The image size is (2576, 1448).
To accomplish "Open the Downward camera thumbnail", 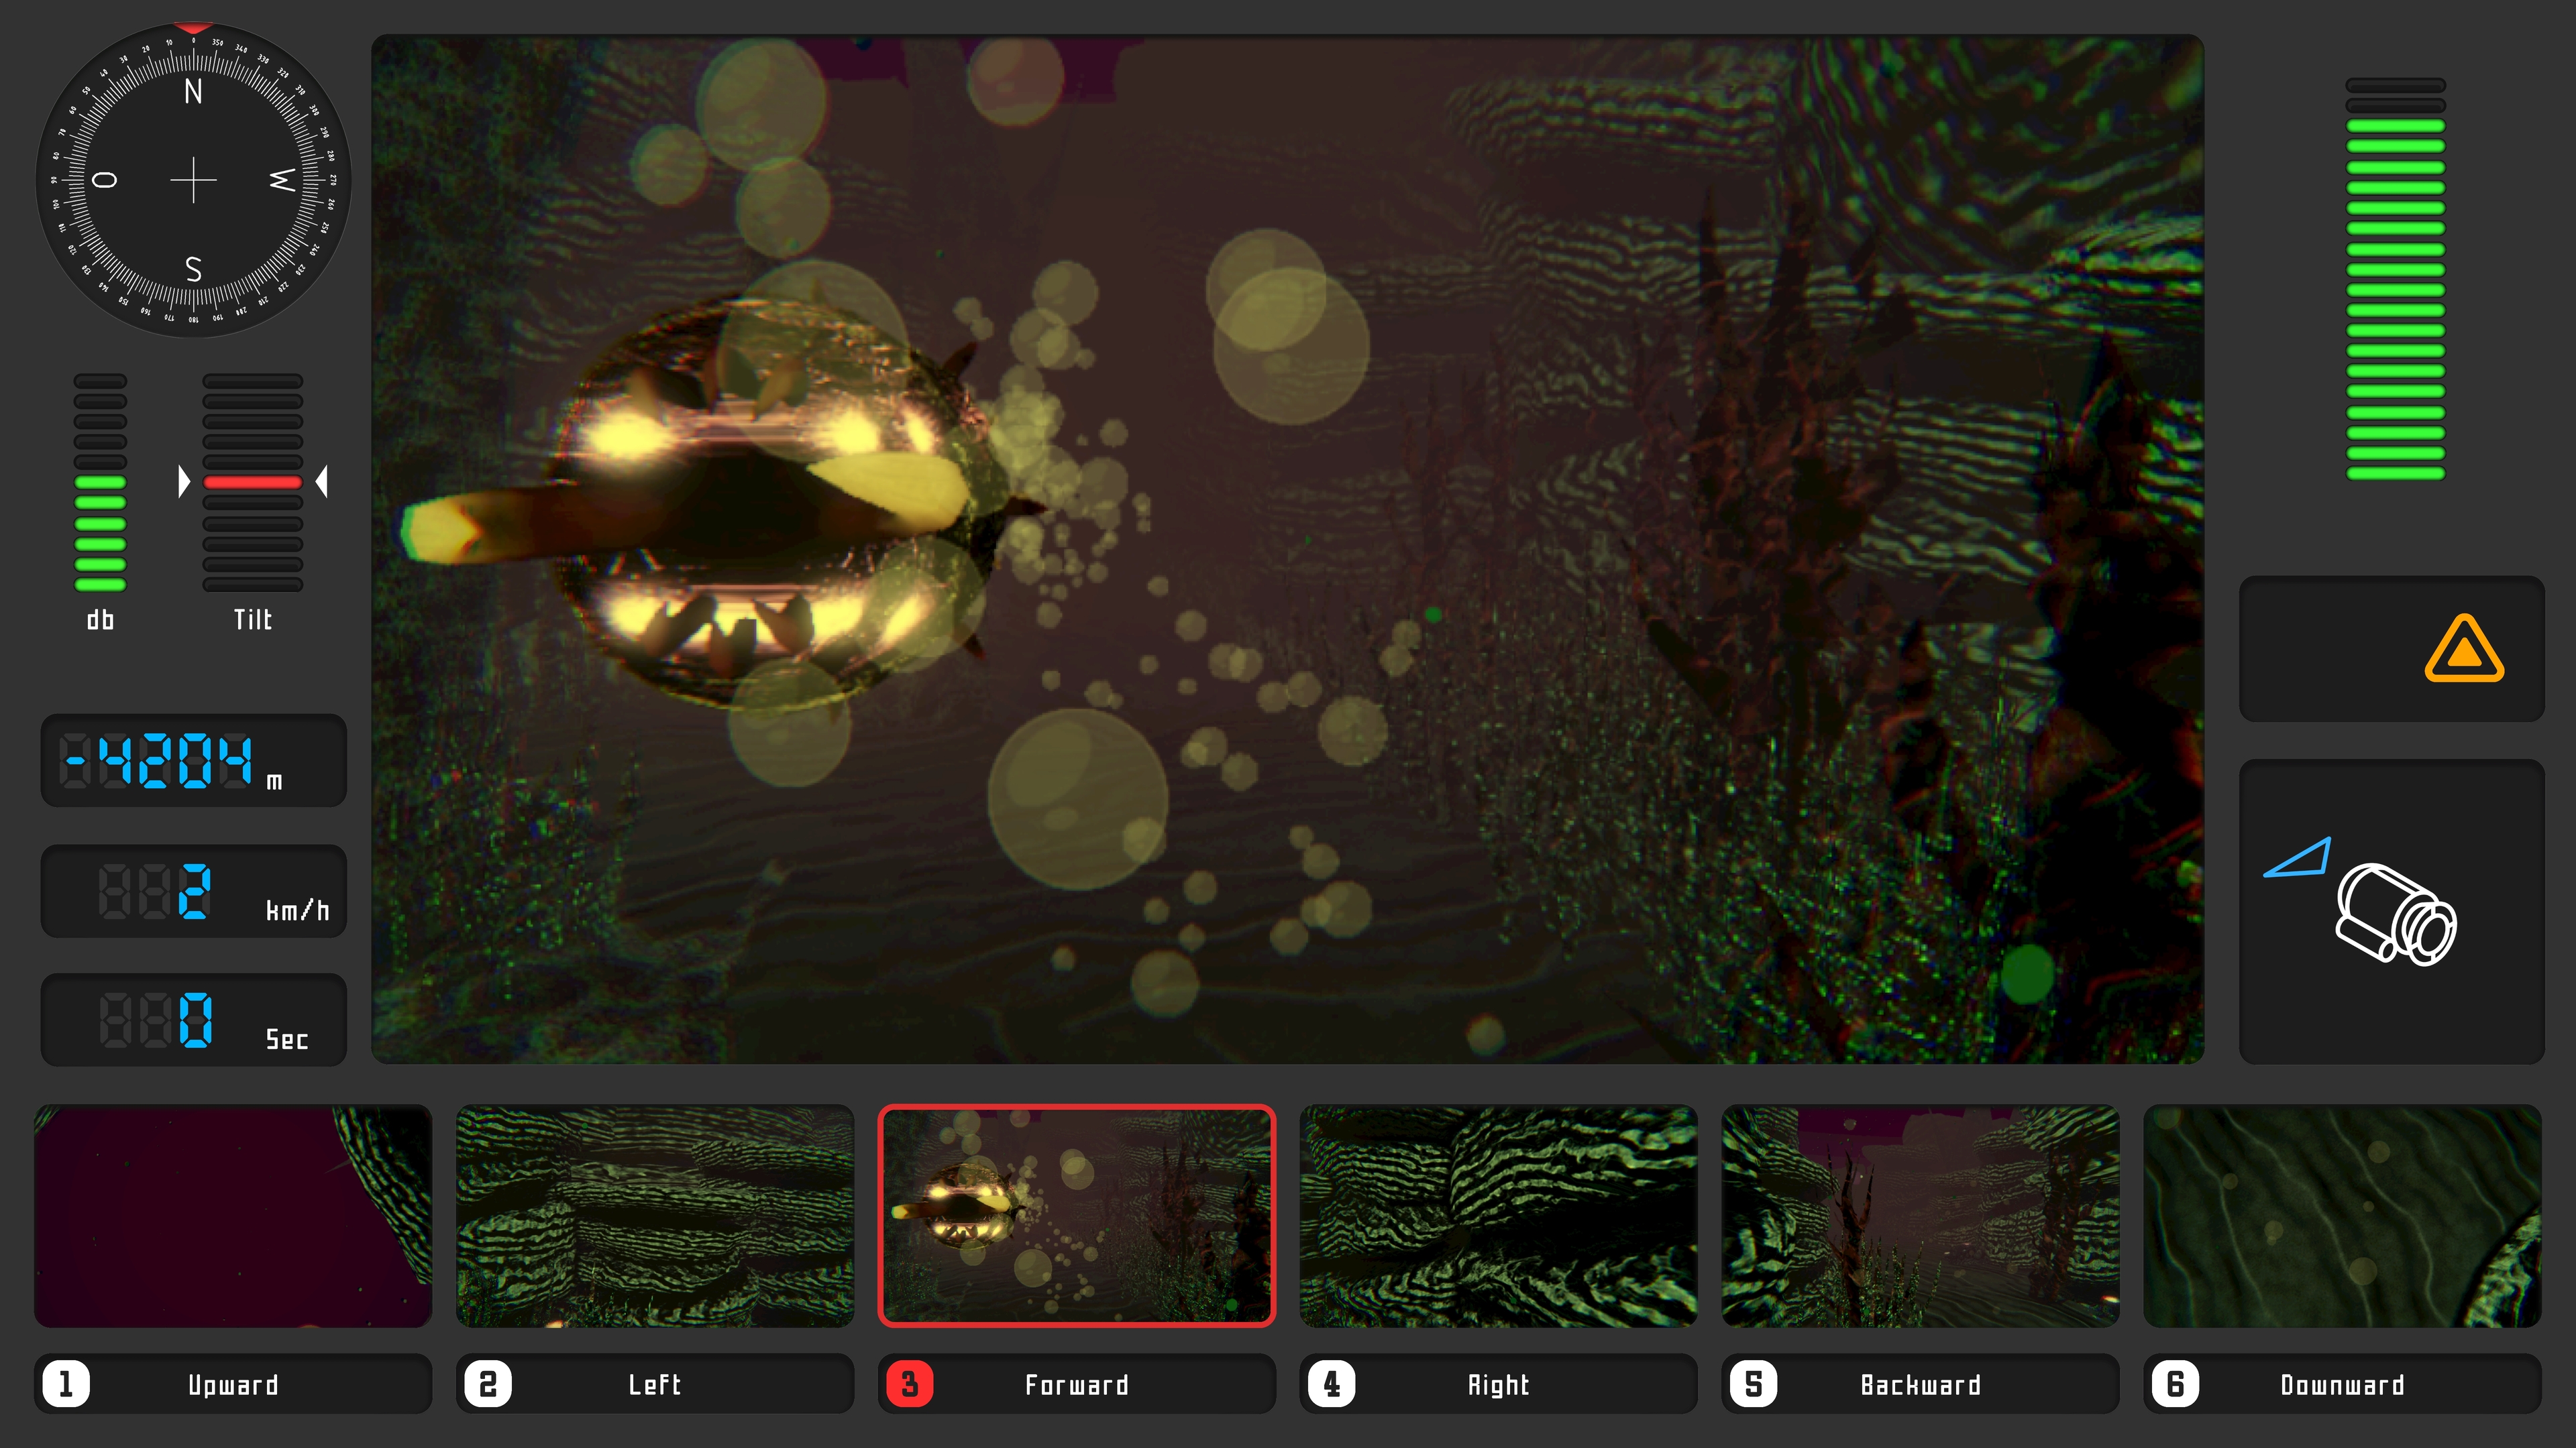I will [x=2342, y=1216].
